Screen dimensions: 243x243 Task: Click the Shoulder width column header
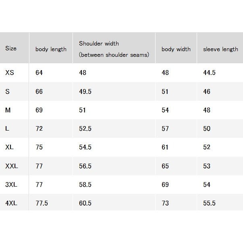(x=114, y=49)
